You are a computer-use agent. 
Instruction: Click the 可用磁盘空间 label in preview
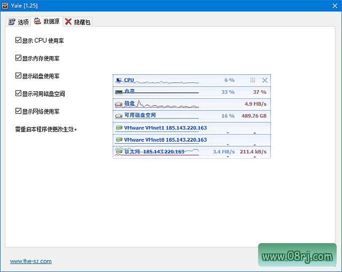(x=140, y=115)
